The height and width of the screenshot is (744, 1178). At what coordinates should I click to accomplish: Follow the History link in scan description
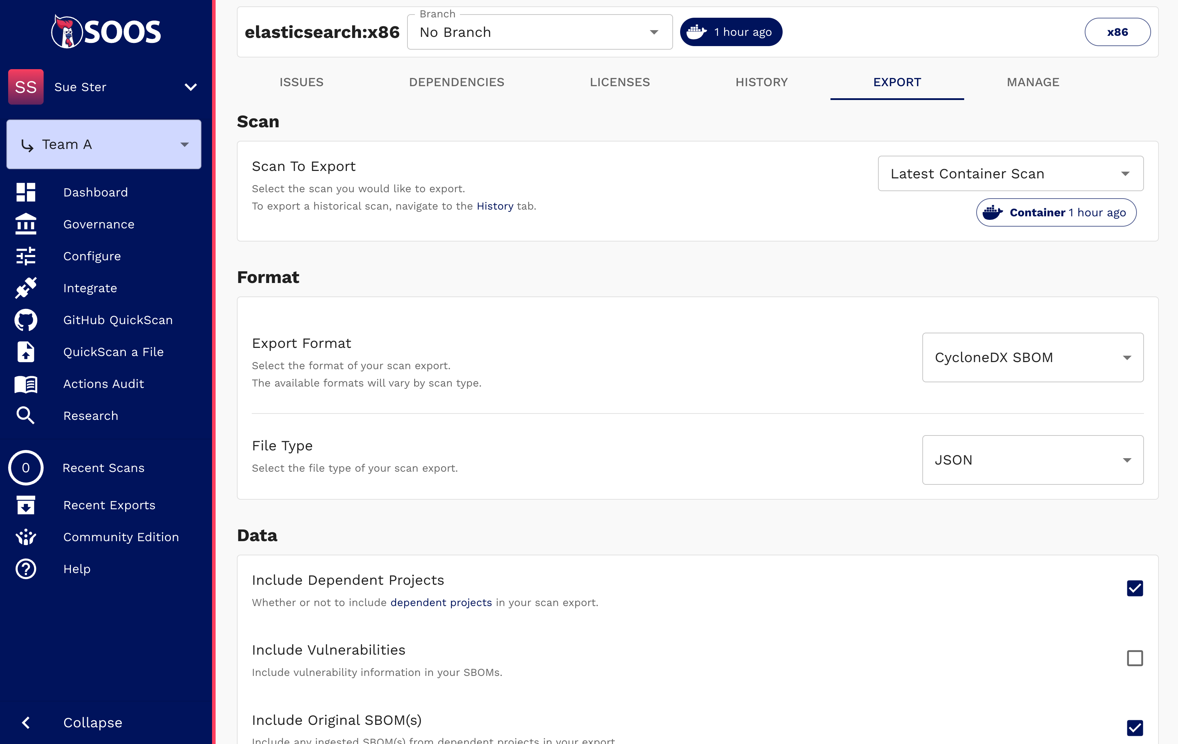tap(495, 206)
